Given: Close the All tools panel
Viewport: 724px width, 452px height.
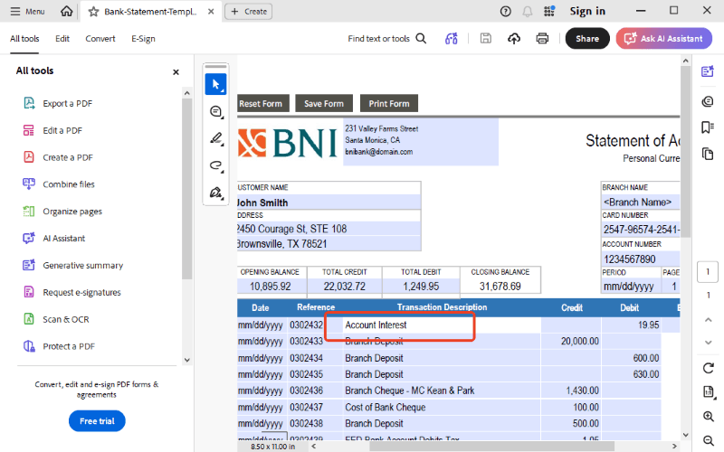Looking at the screenshot, I should [x=176, y=72].
